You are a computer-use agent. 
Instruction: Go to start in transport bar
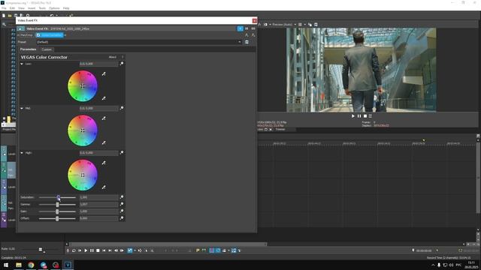click(104, 250)
